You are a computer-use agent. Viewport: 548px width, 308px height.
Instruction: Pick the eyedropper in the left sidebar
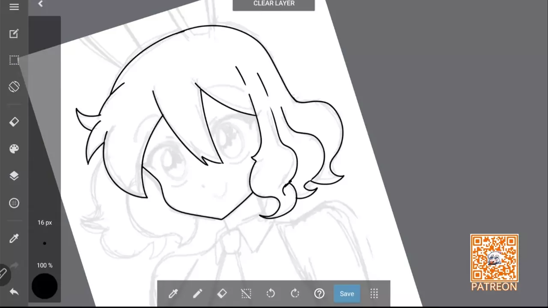coord(14,238)
